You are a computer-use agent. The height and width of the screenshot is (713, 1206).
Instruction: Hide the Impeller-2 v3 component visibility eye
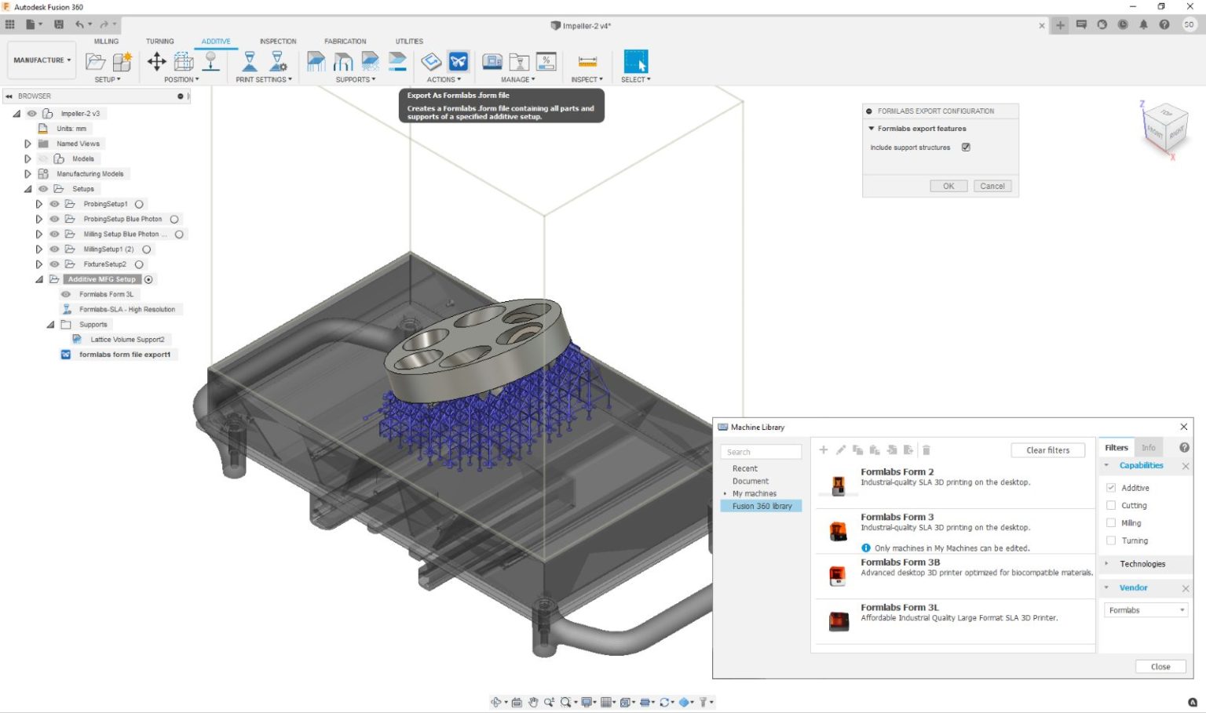(31, 113)
